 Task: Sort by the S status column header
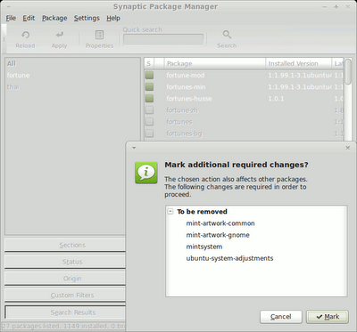(149, 63)
